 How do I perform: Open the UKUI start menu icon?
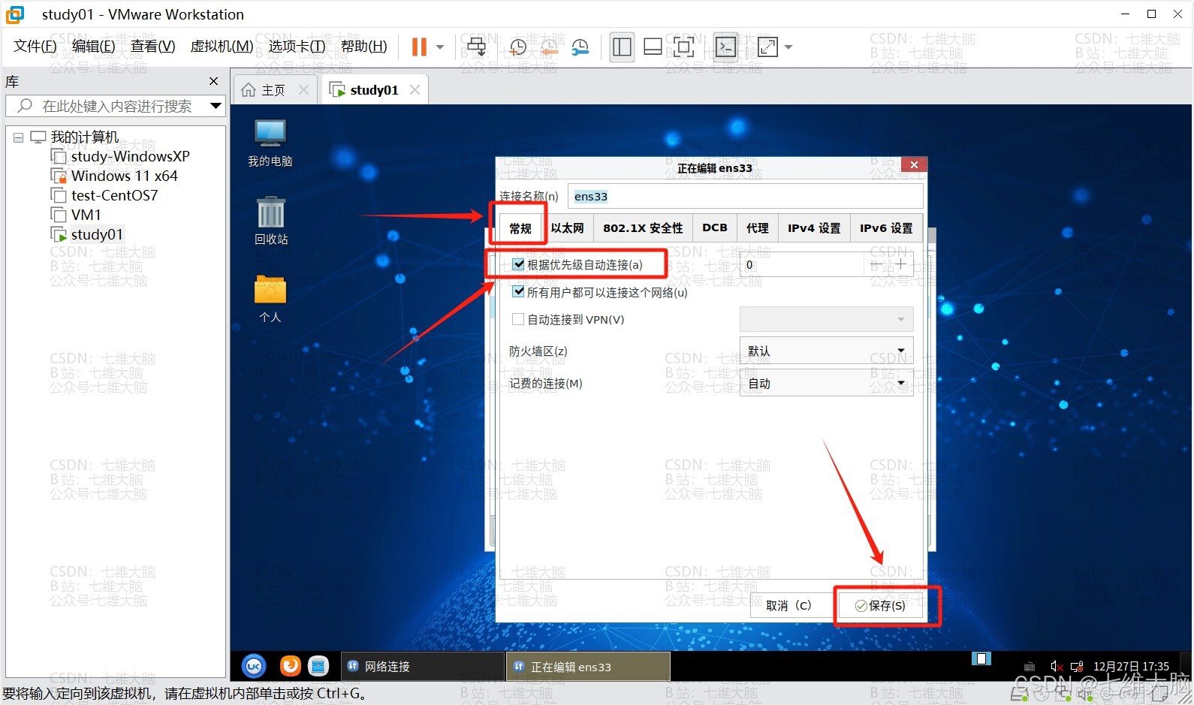(x=254, y=666)
